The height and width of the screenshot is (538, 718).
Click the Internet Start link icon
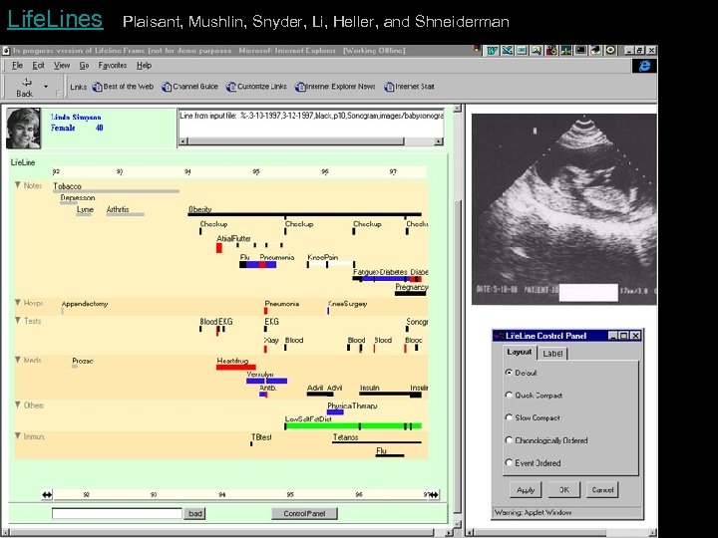pyautogui.click(x=389, y=87)
